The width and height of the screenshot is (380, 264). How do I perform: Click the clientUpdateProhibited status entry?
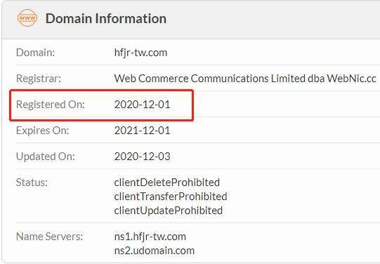click(x=169, y=211)
